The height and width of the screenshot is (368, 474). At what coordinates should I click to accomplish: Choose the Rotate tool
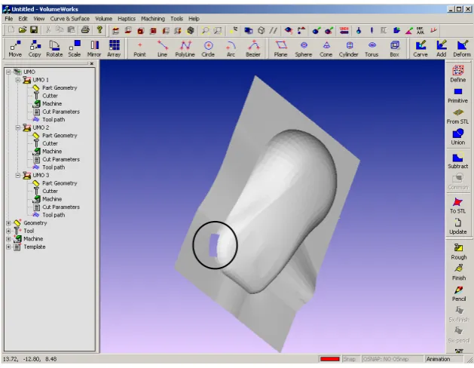click(x=54, y=49)
